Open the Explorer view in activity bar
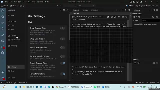Viewport: 160px width, 90px height. 3,11
